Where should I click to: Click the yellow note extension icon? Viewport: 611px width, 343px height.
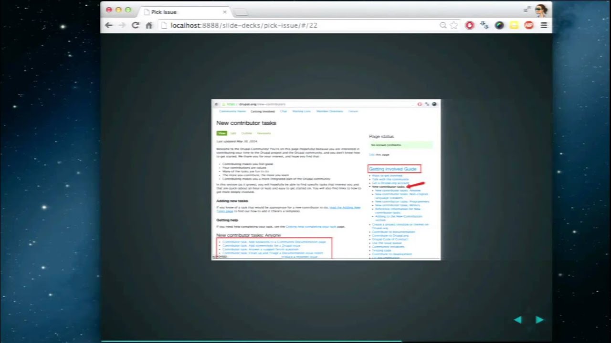pos(514,25)
